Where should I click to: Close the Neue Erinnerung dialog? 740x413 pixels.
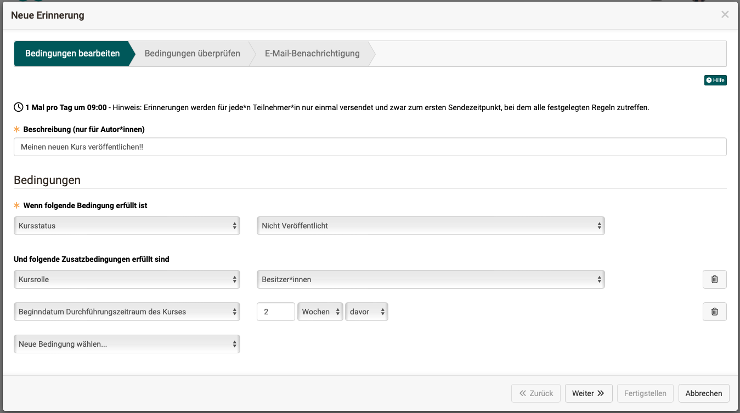pos(725,15)
